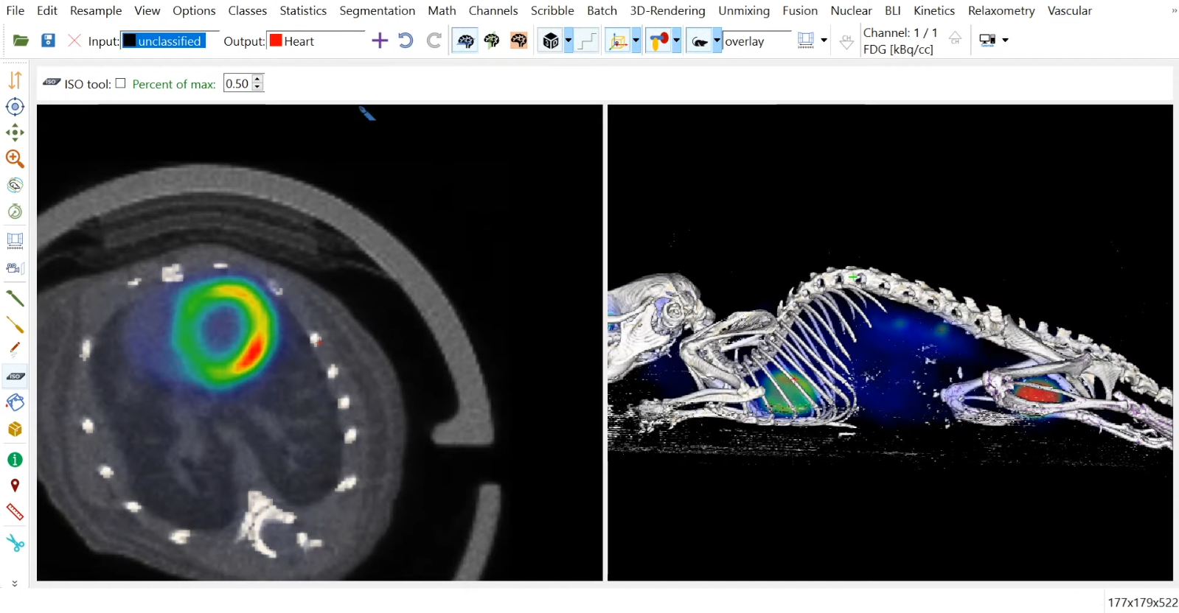Select the green paintbrush tool

pos(15,298)
